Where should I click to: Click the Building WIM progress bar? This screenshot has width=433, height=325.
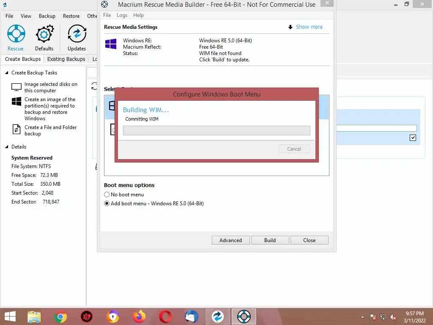216,130
